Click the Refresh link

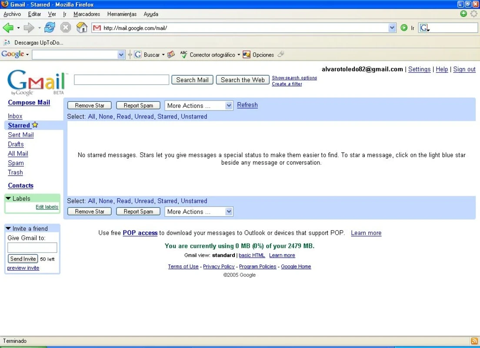247,105
